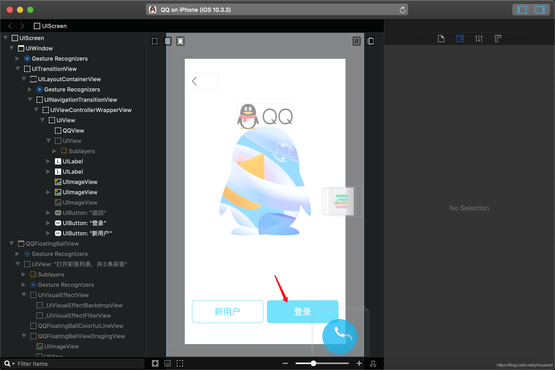Click the zoom to fit icon
Screen dimensions: 555x370
click(155, 363)
